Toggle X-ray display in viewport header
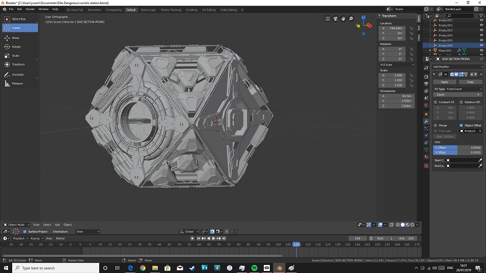Viewport: 486px width, 273px height. (x=391, y=224)
